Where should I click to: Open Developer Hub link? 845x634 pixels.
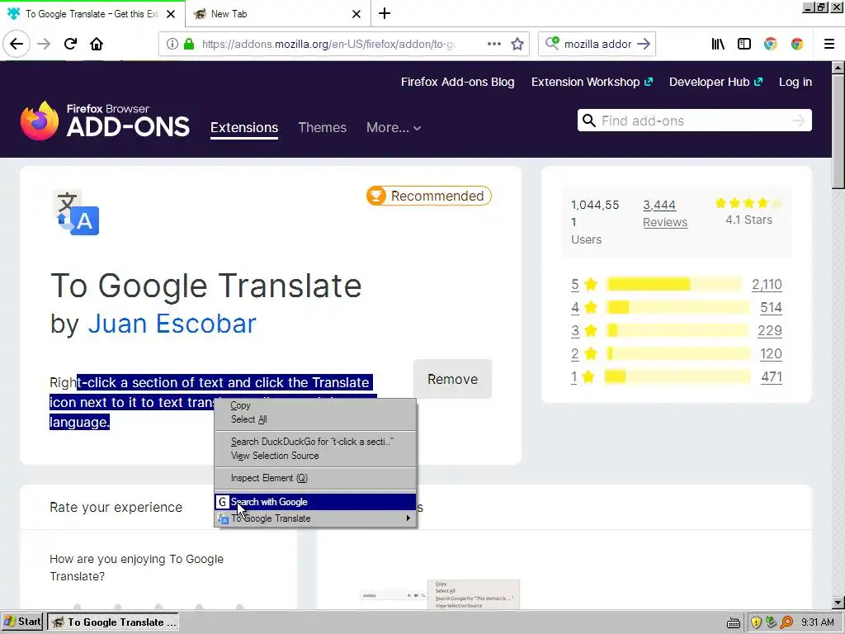point(715,82)
